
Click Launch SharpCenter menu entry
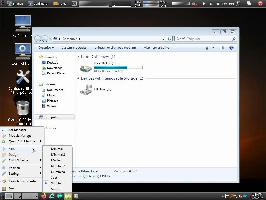22,181
